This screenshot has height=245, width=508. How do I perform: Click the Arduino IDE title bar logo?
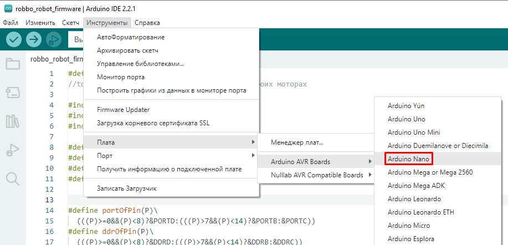pos(8,9)
